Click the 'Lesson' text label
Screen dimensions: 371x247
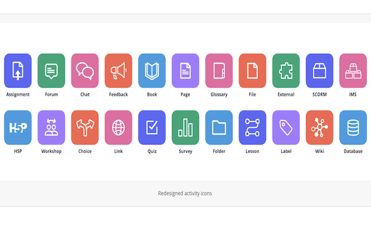pyautogui.click(x=252, y=151)
